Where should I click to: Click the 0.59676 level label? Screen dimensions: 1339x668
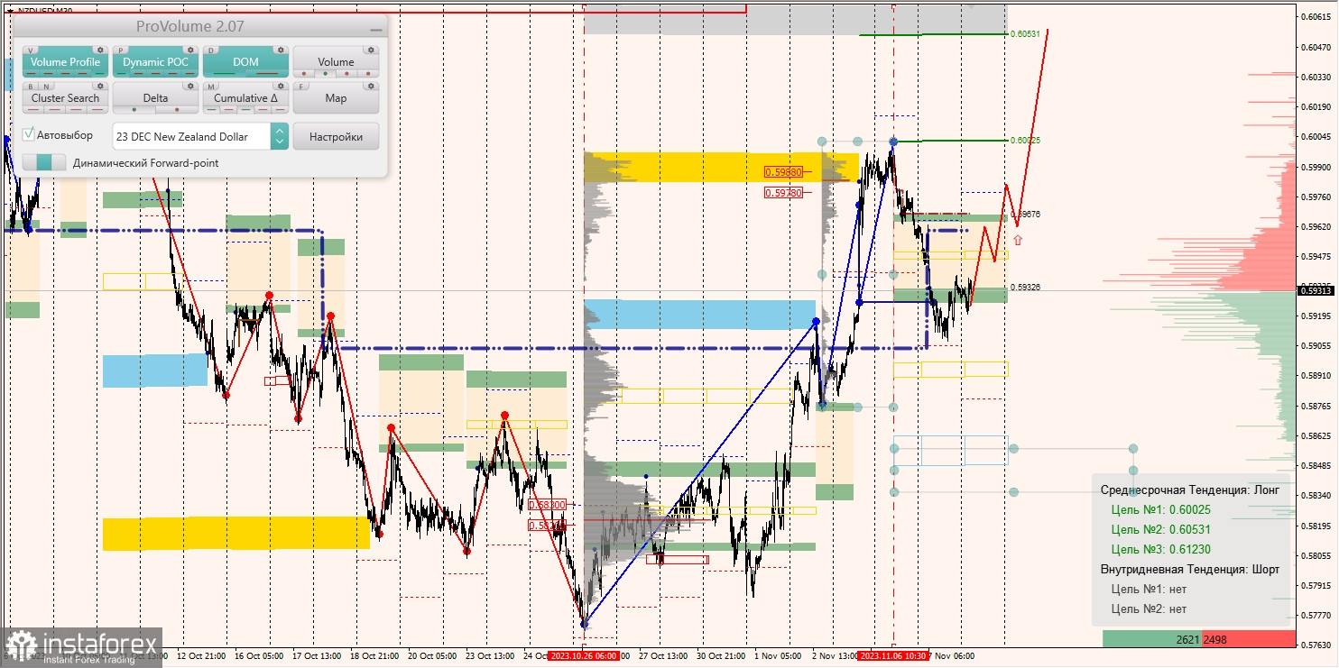pyautogui.click(x=1025, y=215)
